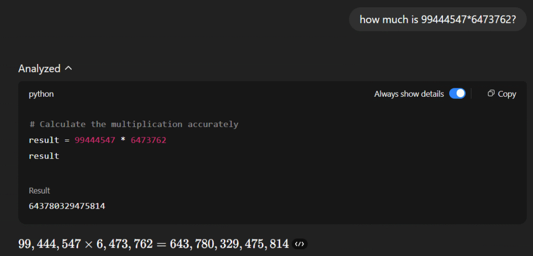The image size is (533, 256).
Task: Click the pink number 99444547 in the code
Action: pyautogui.click(x=95, y=140)
